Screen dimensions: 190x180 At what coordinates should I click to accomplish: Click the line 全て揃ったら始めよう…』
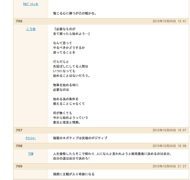pos(72,34)
